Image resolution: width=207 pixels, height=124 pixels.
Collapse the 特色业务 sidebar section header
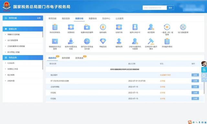23,58
